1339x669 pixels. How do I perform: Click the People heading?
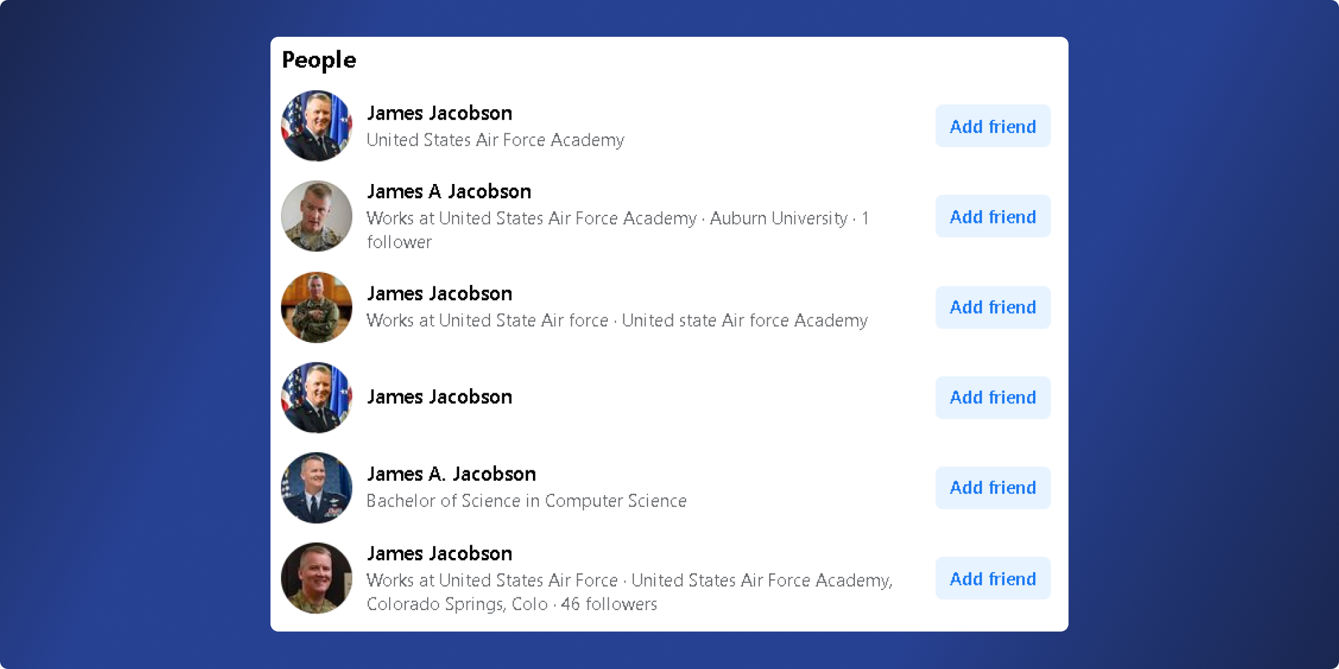click(x=319, y=60)
